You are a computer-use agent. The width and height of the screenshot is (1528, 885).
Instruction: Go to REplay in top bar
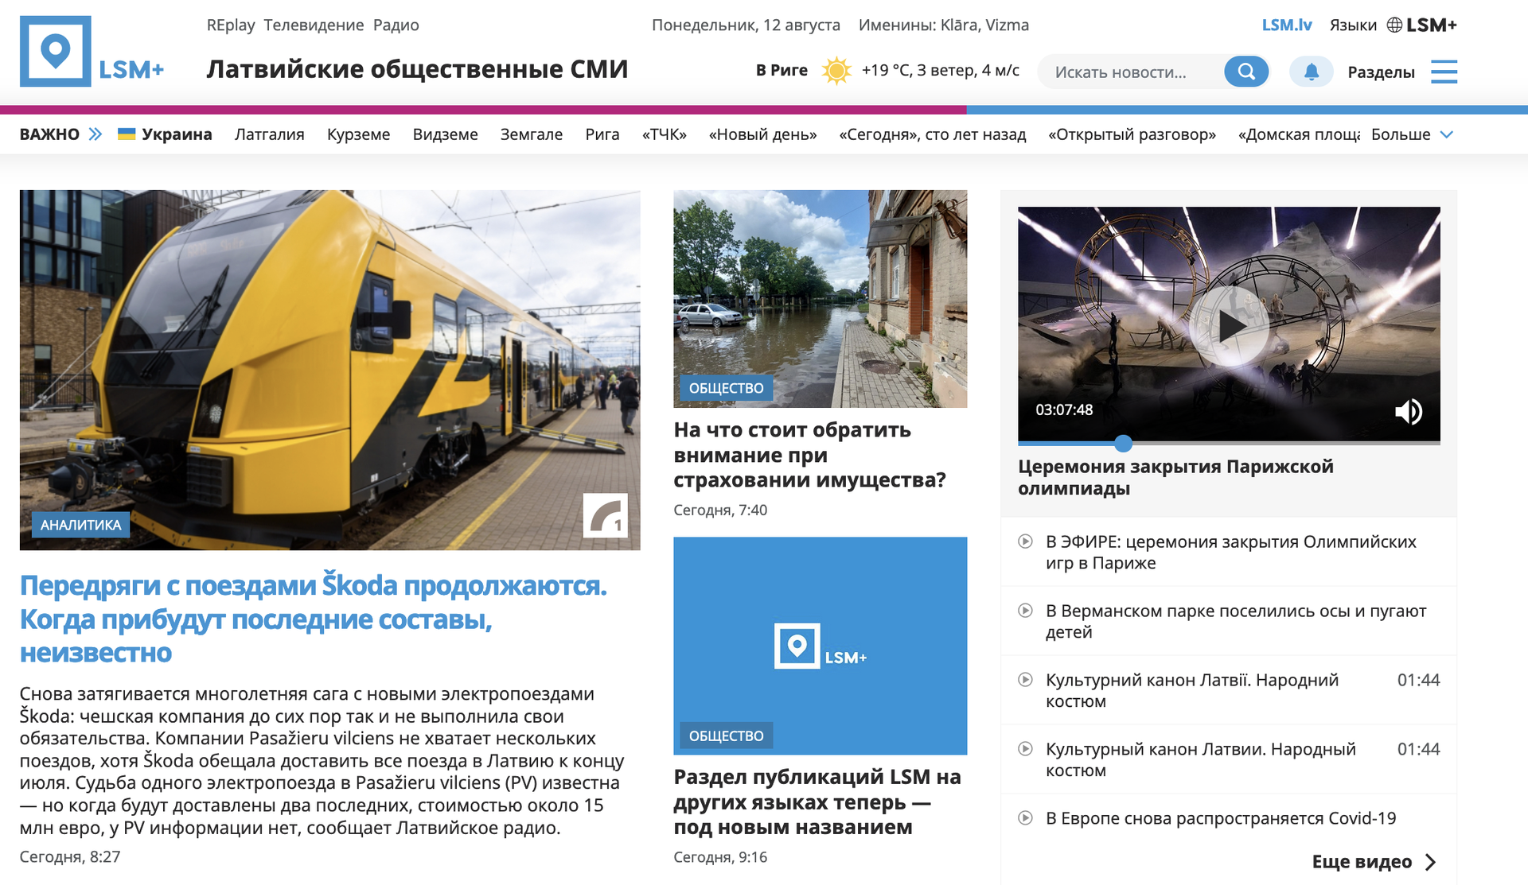tap(231, 25)
